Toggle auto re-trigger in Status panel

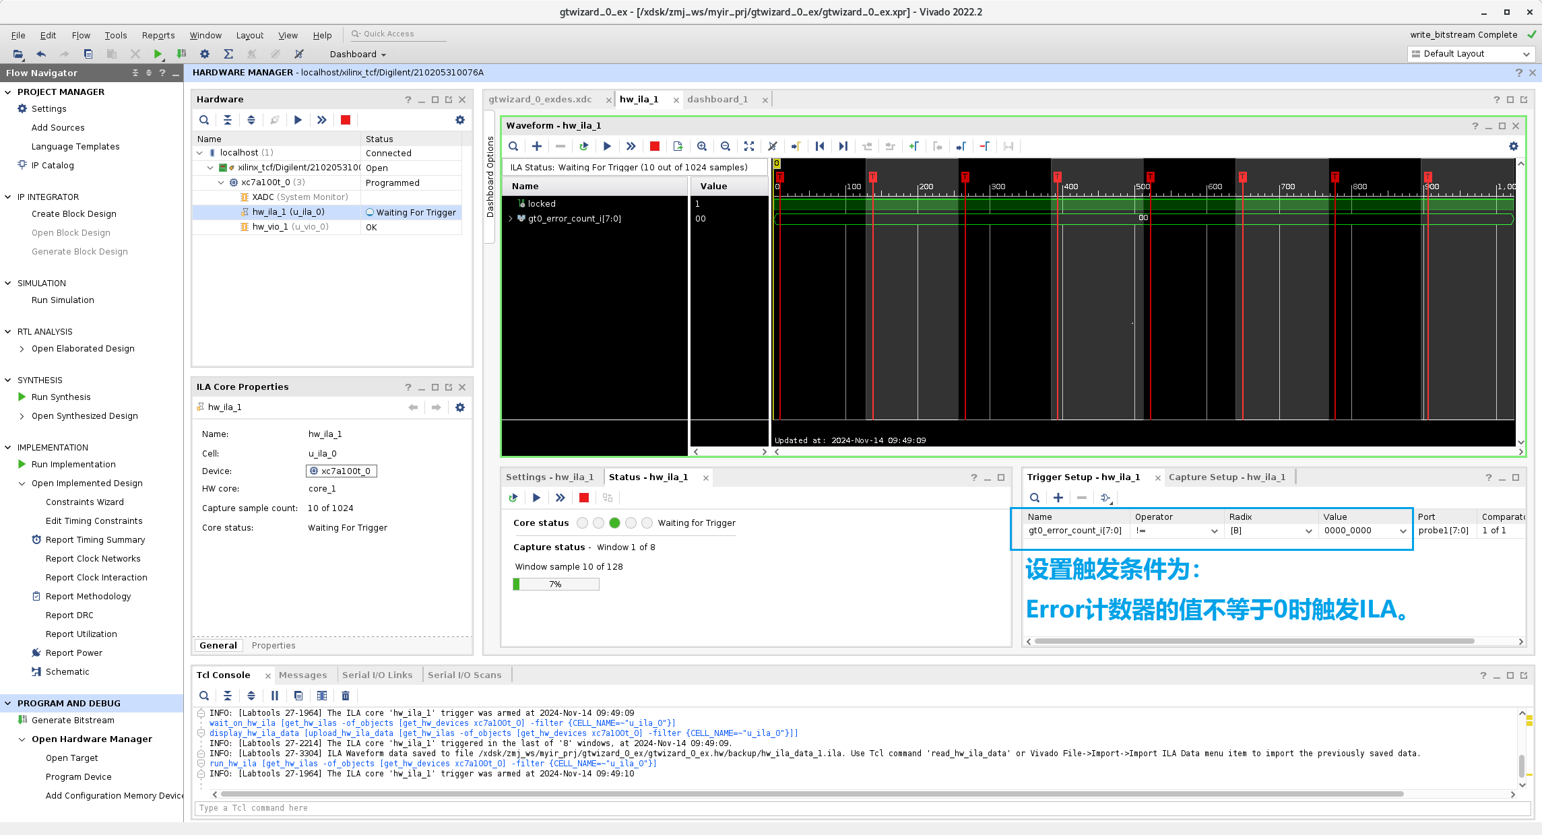(513, 498)
